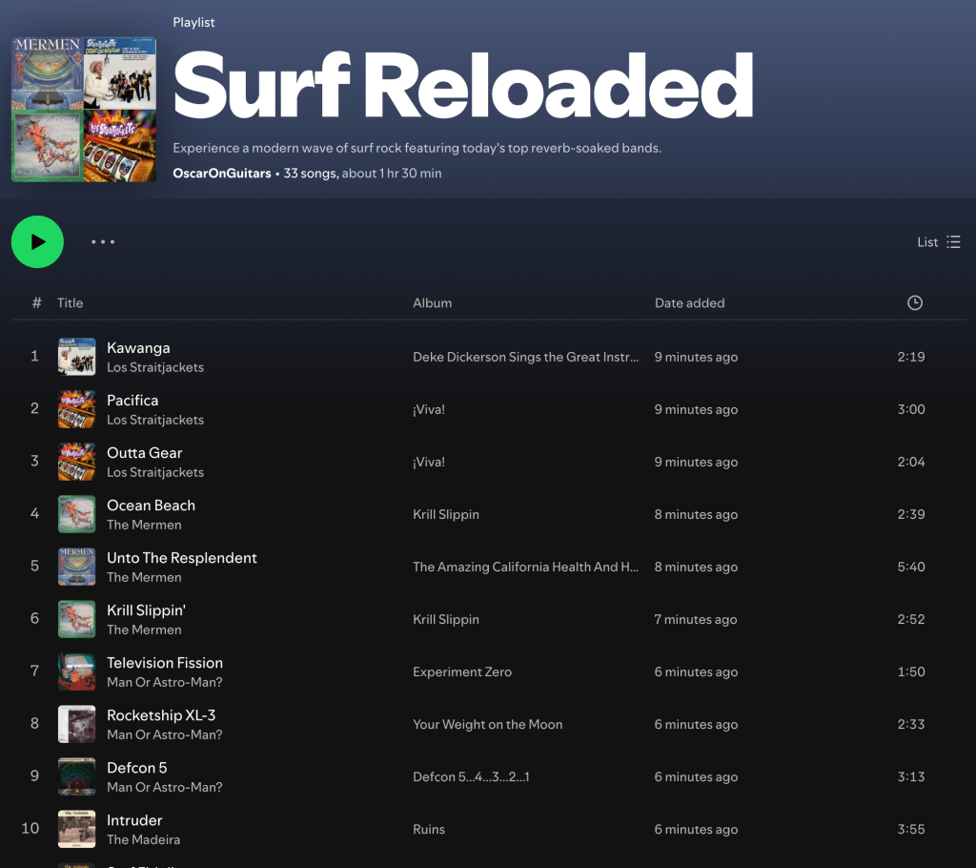Click the Surf Reloaded playlist cover art

[x=84, y=110]
